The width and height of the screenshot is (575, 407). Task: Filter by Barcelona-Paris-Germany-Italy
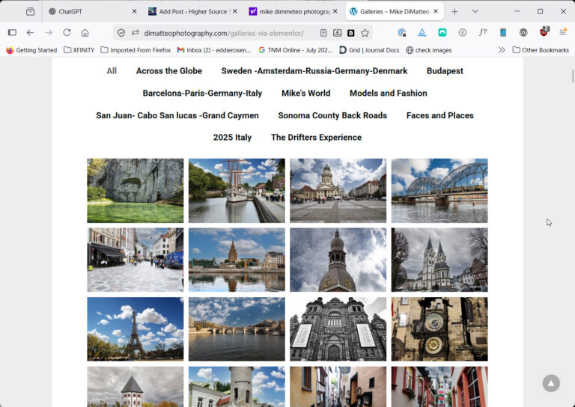(202, 93)
